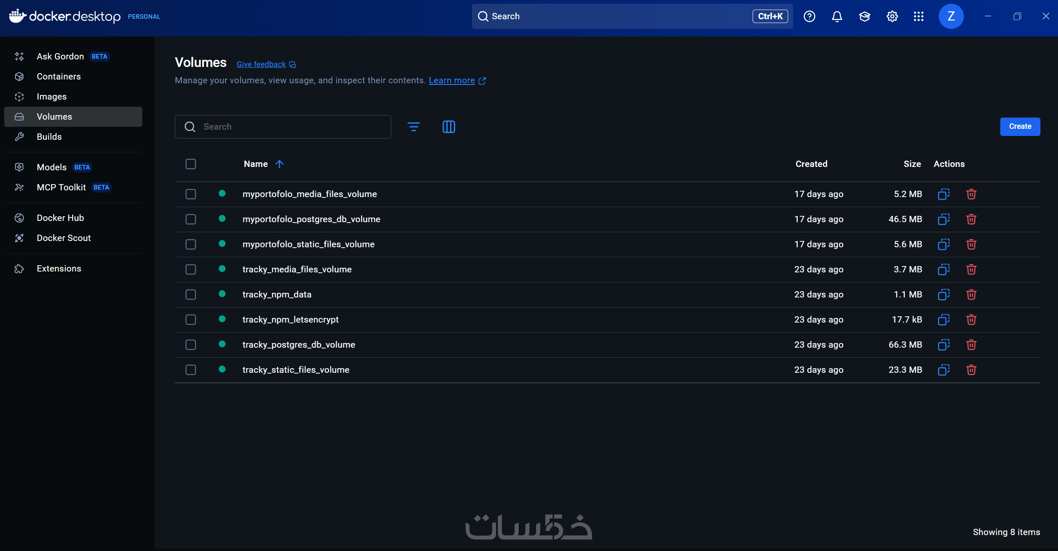The image size is (1058, 551).
Task: Open Docker Desktop settings gear
Action: tap(892, 16)
